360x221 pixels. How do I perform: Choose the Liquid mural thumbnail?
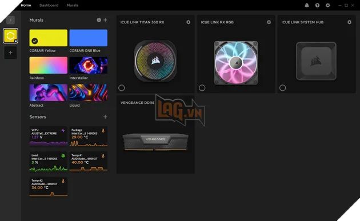[89, 93]
